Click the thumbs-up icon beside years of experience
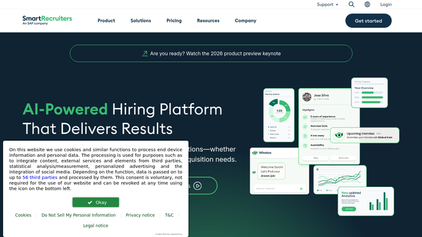This screenshot has width=422, height=237. (x=305, y=117)
